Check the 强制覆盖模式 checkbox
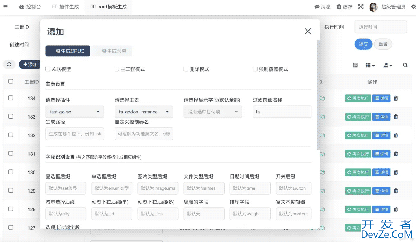The height and width of the screenshot is (242, 416). 255,69
